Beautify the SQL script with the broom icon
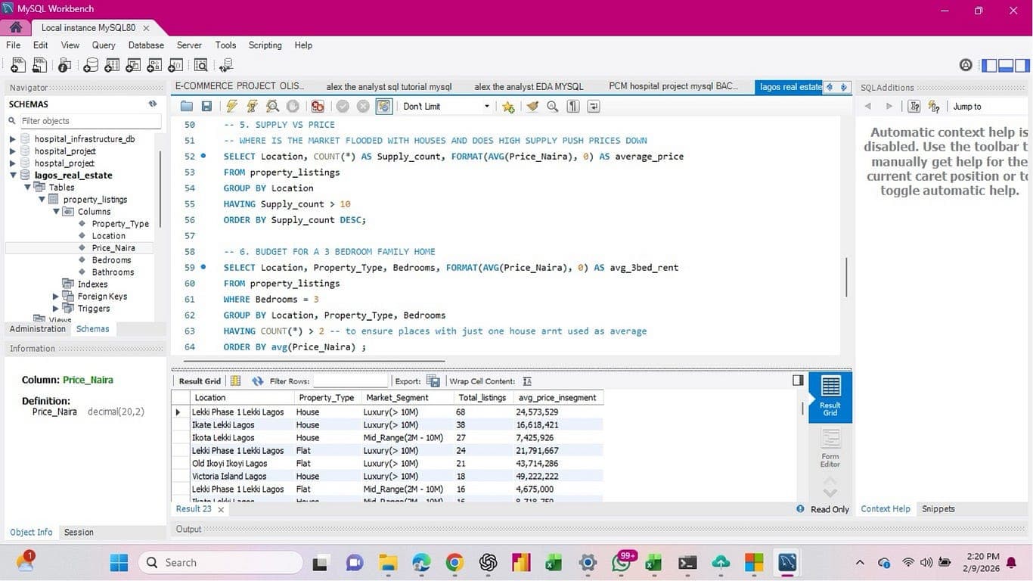The width and height of the screenshot is (1033, 581). point(534,106)
